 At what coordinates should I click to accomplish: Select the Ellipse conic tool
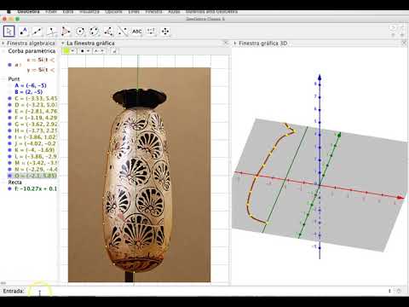(95, 32)
